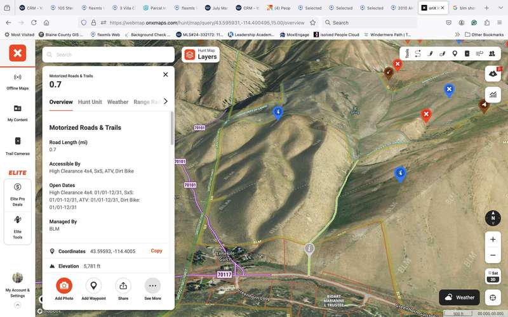Switch to the Weather tab
Screen dimensions: 508x317
(117, 102)
